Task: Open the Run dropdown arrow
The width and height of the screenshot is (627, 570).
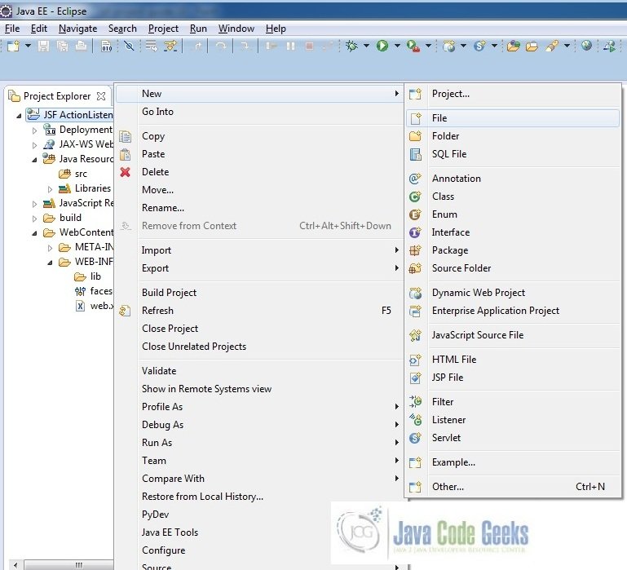Action: point(397,46)
